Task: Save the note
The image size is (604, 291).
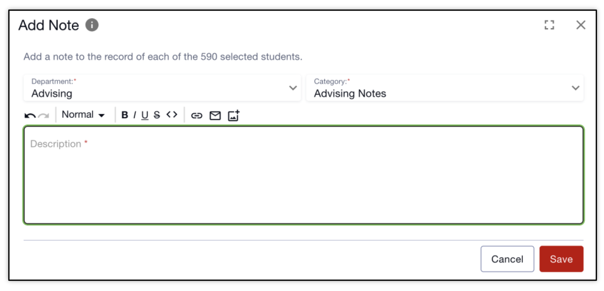Action: pos(561,259)
